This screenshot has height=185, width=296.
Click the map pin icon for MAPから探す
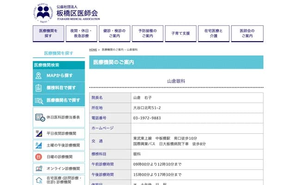point(39,75)
